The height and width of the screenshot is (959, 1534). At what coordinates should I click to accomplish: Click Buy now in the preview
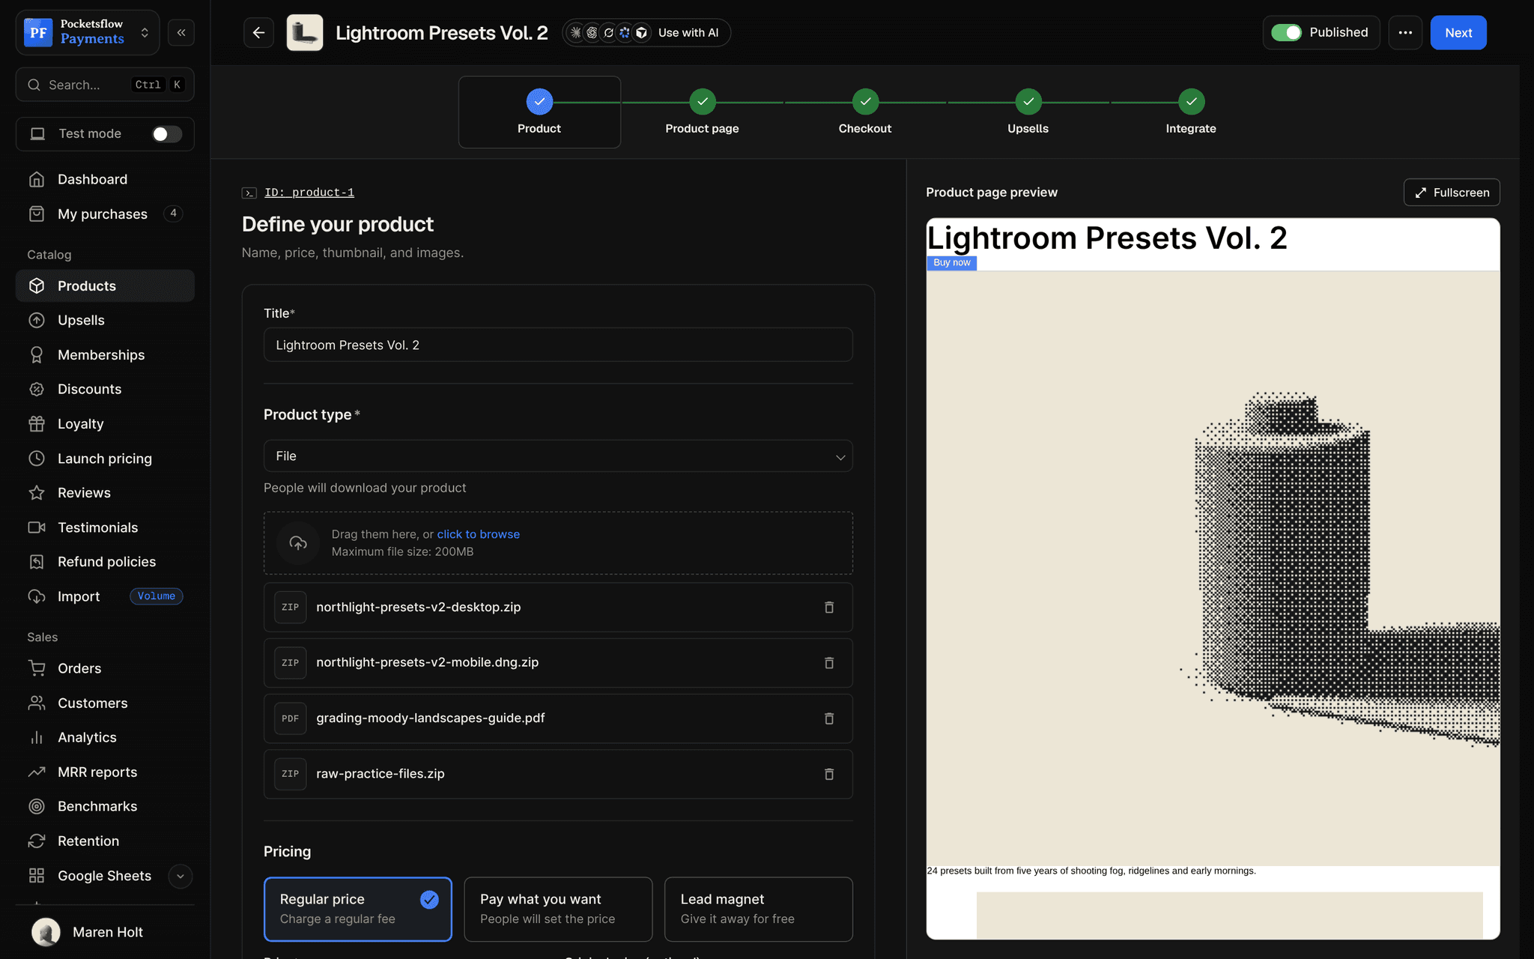[951, 262]
